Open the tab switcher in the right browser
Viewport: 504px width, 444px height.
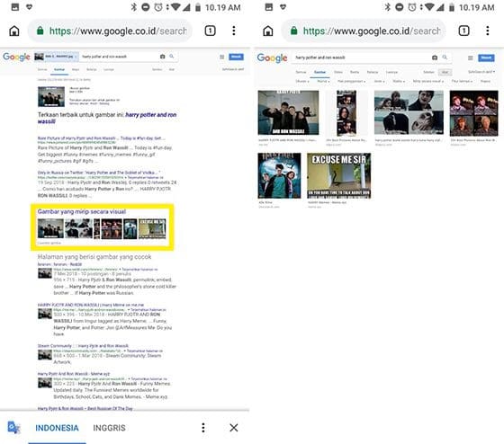coord(463,31)
